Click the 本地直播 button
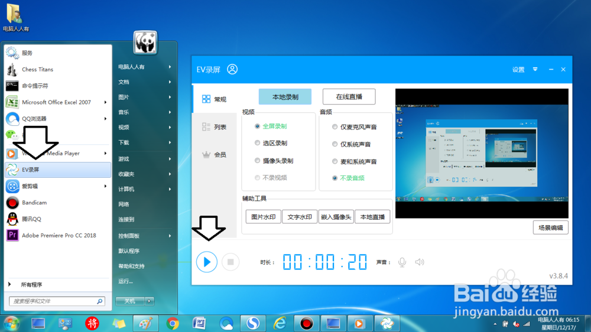 [372, 217]
